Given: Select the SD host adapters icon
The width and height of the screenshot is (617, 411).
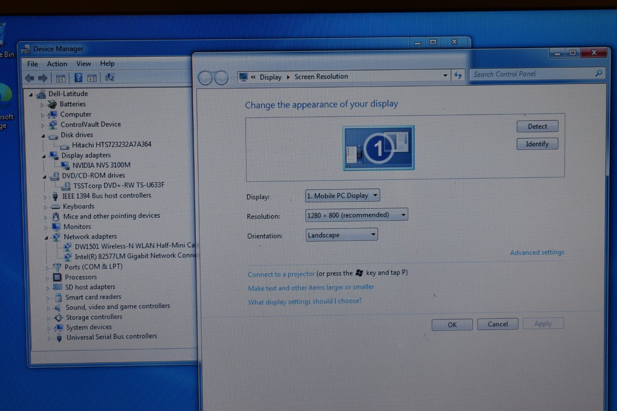Looking at the screenshot, I should tap(57, 287).
